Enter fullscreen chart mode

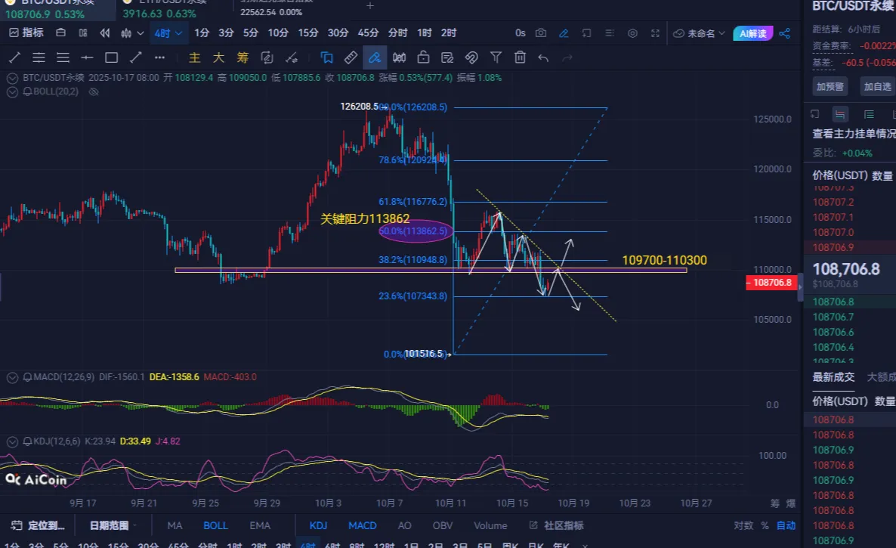point(655,33)
